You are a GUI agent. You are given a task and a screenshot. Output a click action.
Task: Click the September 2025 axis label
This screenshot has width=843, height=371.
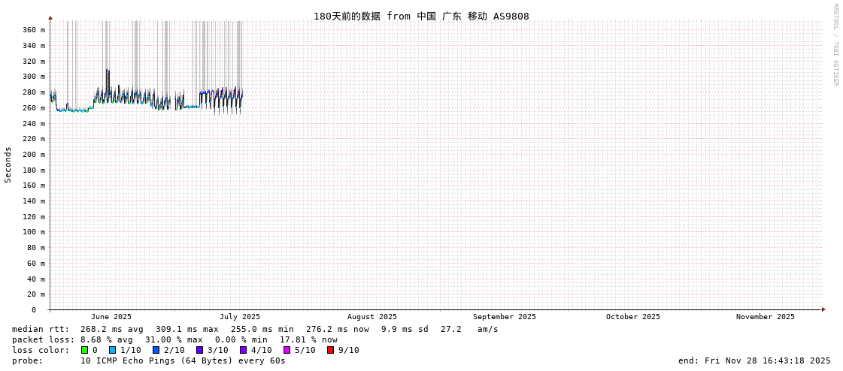point(504,317)
